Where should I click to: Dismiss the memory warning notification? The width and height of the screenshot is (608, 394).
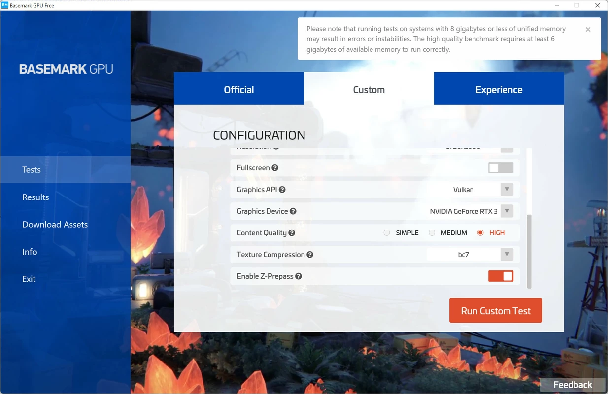[588, 30]
